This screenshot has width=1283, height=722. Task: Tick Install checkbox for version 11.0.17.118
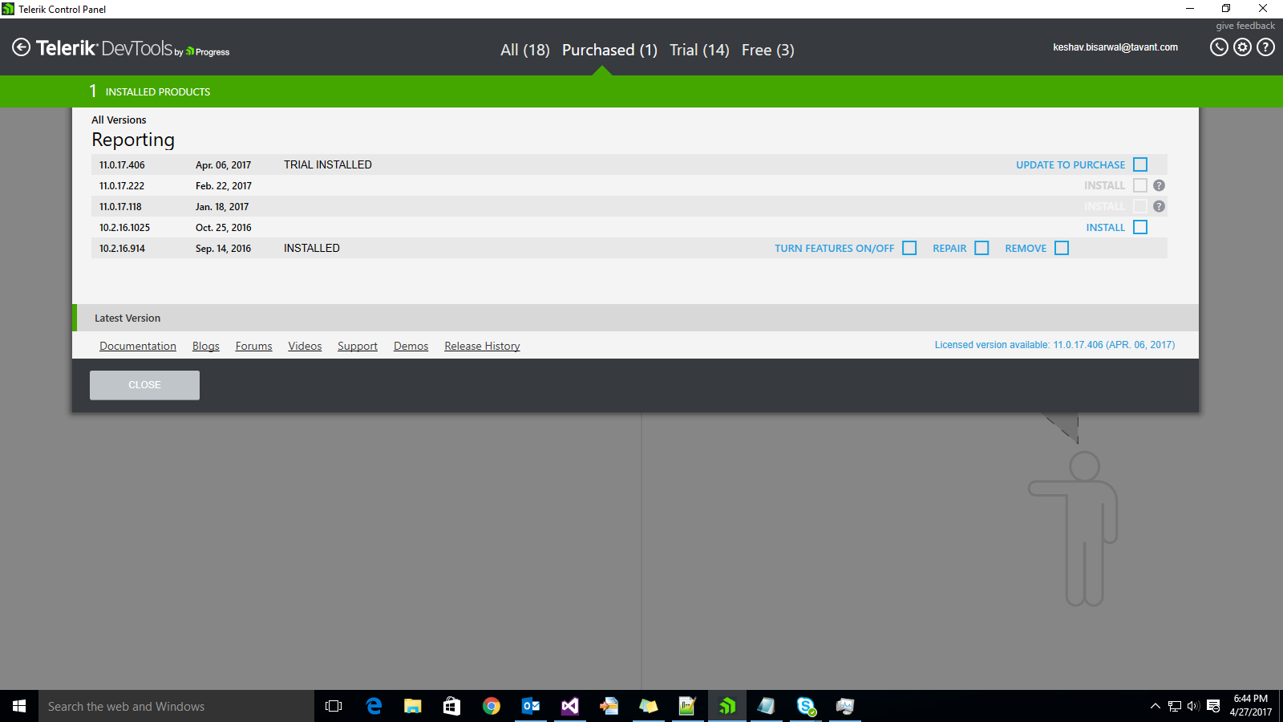1140,206
